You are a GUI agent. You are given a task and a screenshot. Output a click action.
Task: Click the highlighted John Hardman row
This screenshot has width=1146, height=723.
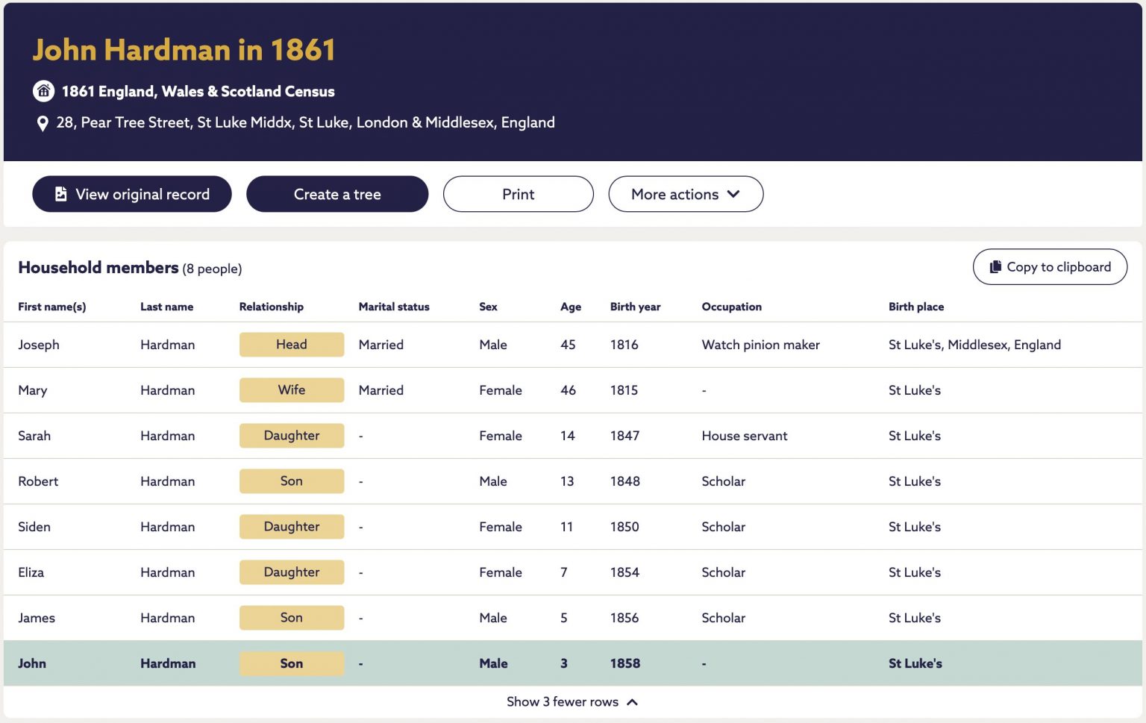573,663
